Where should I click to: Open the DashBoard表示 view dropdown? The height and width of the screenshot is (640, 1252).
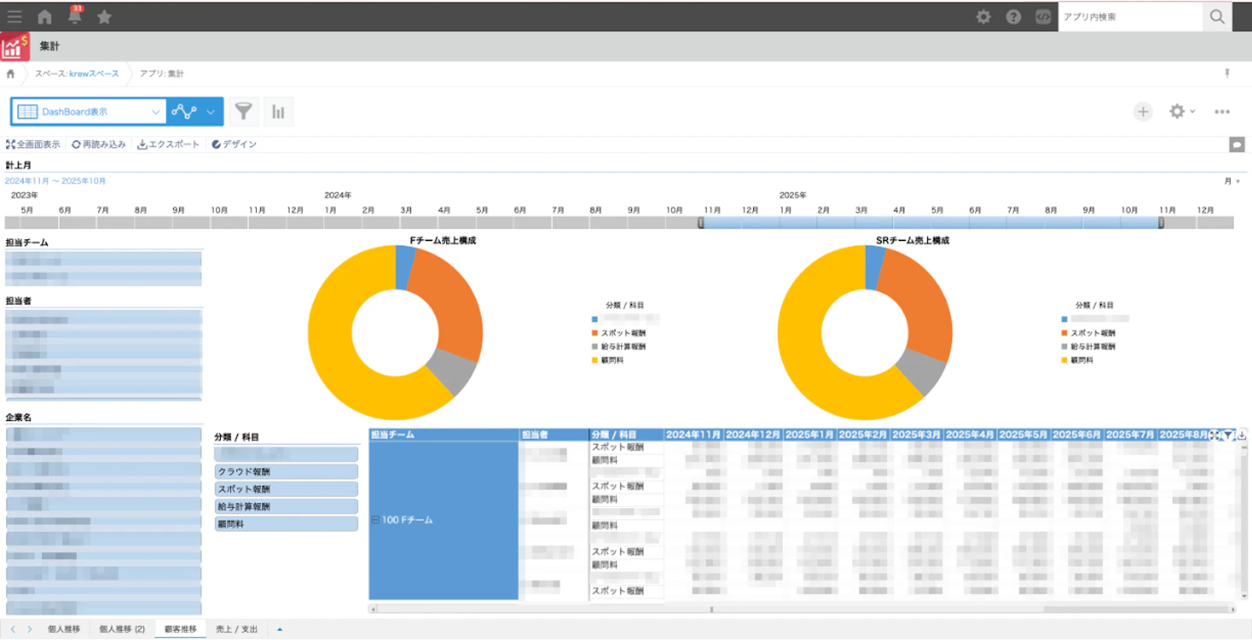click(x=88, y=112)
